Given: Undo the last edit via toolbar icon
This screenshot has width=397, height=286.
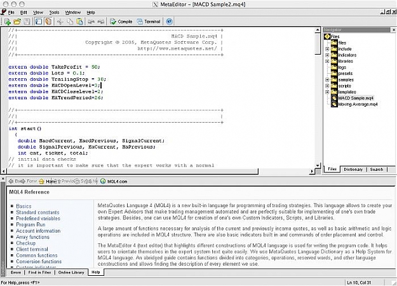Looking at the screenshot, I should [x=91, y=22].
